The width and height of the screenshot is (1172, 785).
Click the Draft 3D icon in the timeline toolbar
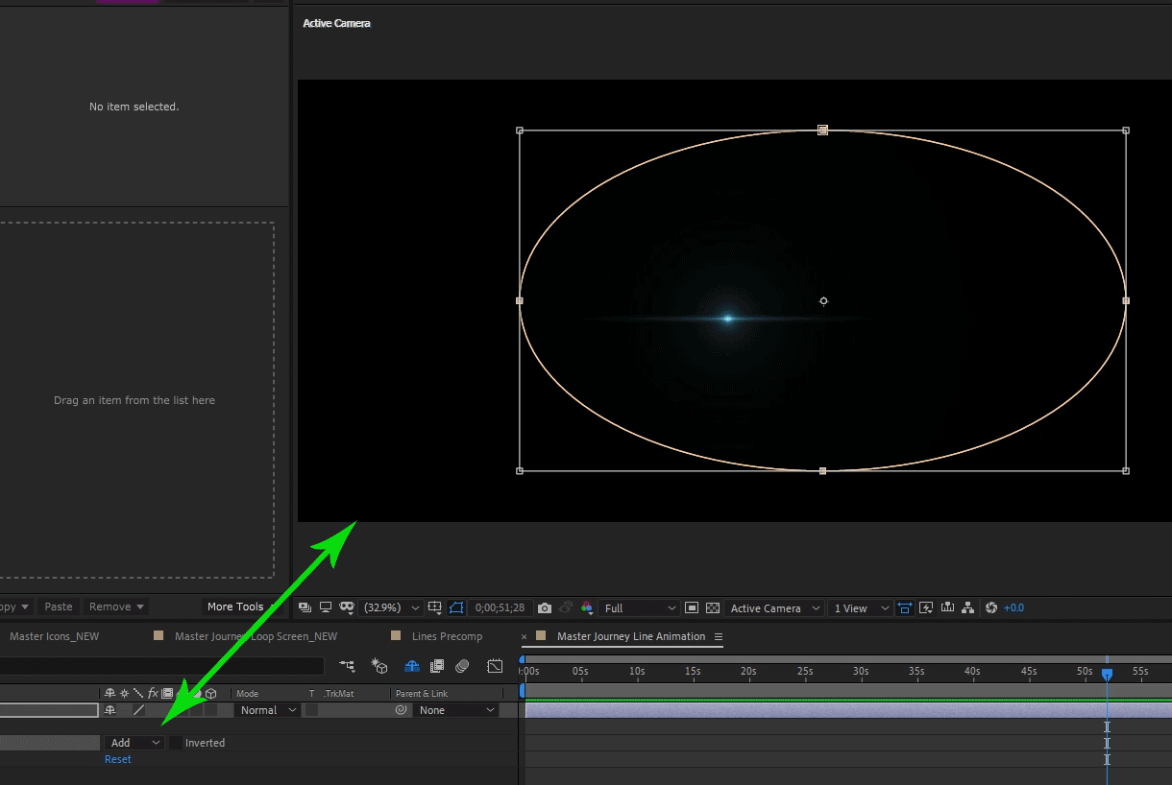[379, 666]
